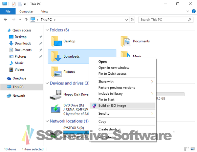Click the New folder quick access icon
197x152 pixels.
tap(20, 4)
